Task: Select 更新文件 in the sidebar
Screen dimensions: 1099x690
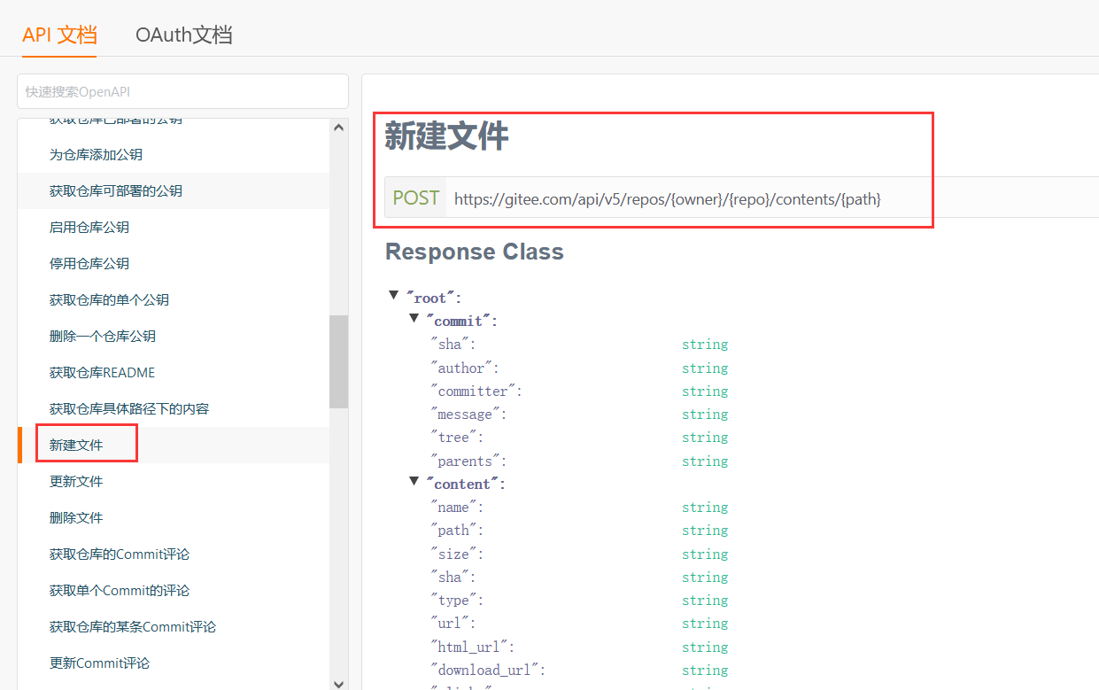Action: pos(76,481)
